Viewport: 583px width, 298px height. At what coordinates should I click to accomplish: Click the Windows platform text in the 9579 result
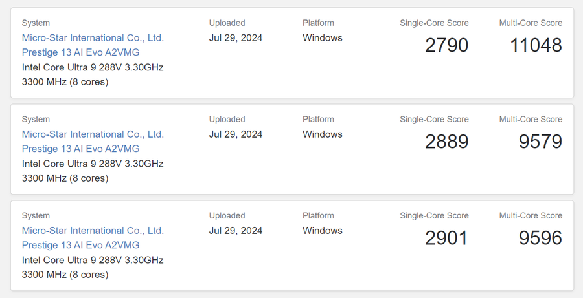coord(322,134)
